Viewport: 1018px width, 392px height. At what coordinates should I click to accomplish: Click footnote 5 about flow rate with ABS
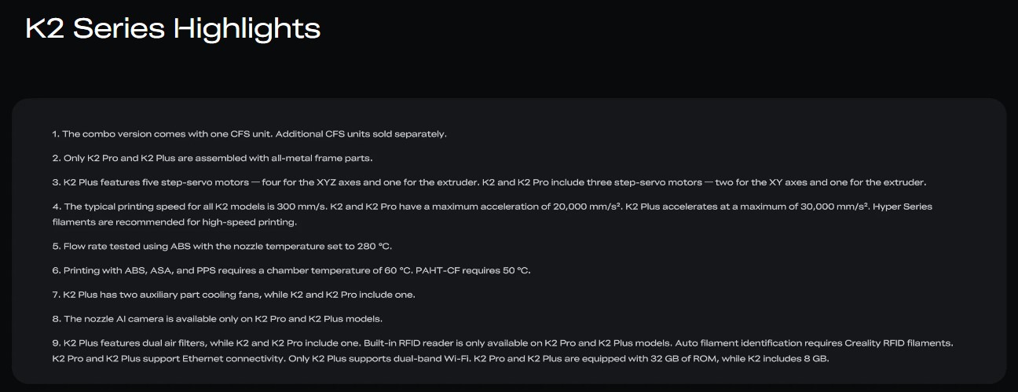coord(222,246)
